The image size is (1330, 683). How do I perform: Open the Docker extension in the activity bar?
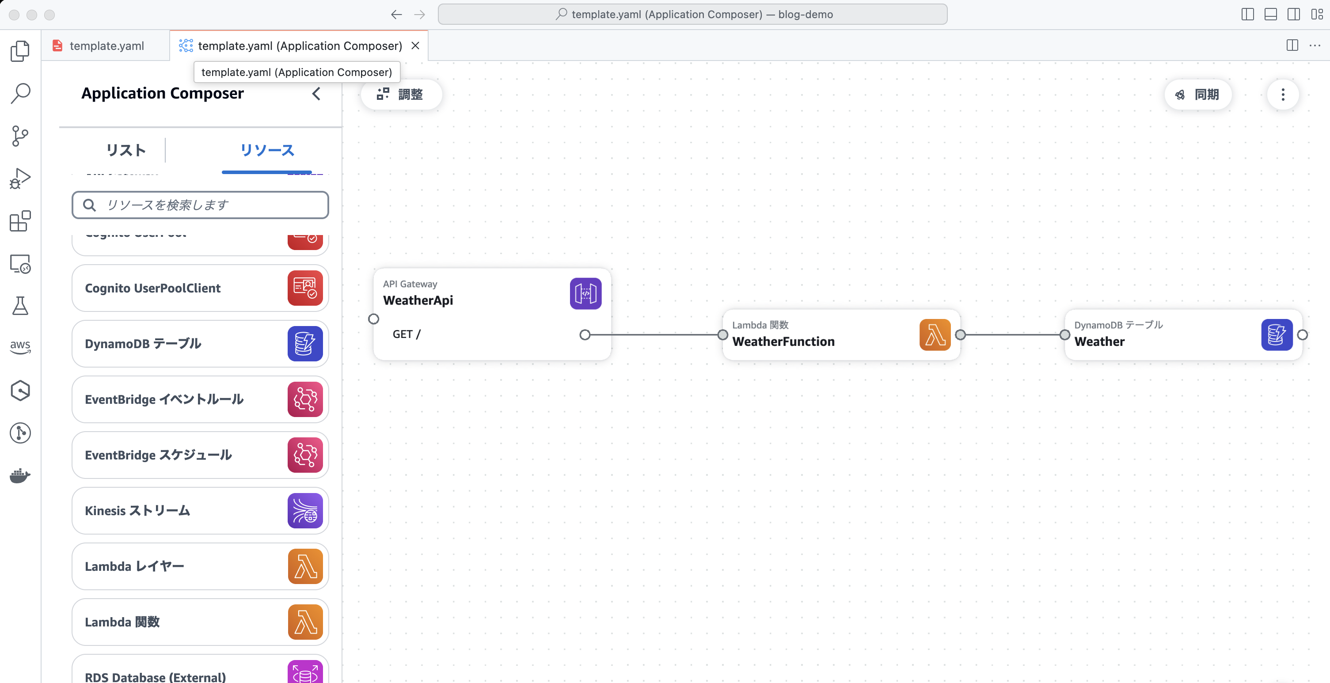(x=20, y=475)
